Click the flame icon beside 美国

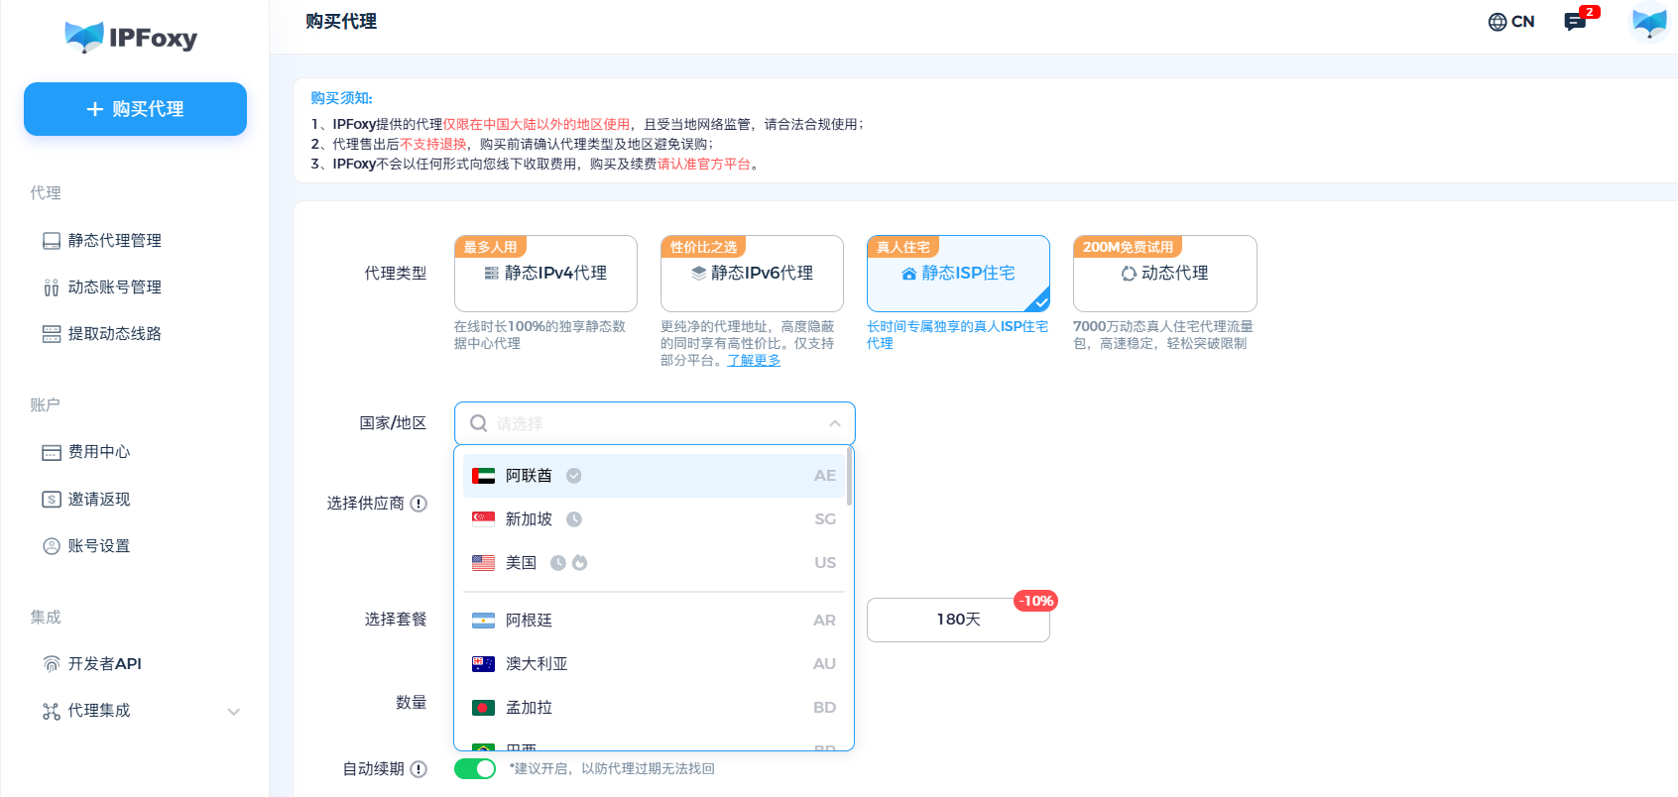(580, 563)
